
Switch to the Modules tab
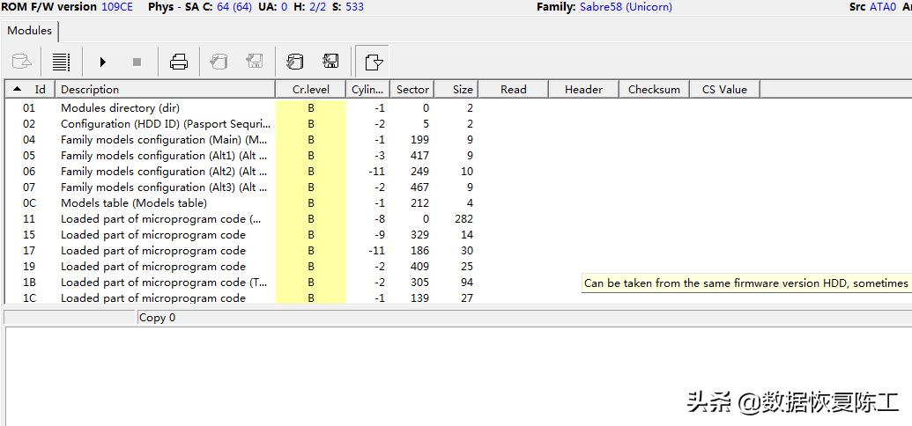pyautogui.click(x=29, y=31)
